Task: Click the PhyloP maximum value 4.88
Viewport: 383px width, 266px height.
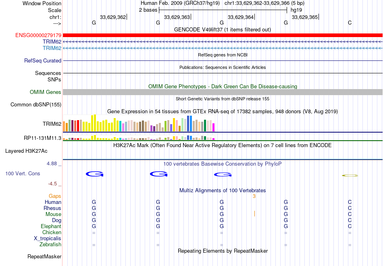Action: click(x=52, y=164)
